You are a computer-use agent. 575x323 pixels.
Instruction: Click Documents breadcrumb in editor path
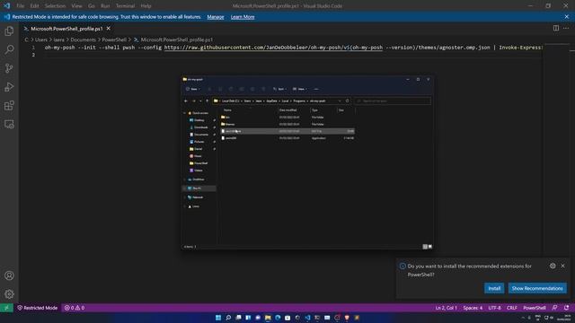coord(83,39)
